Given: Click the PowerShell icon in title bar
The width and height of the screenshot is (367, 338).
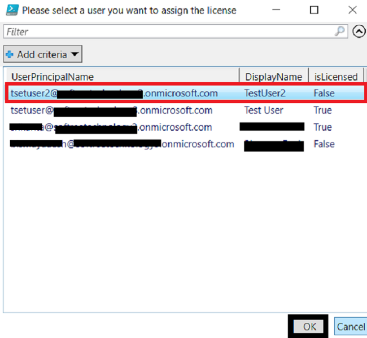Looking at the screenshot, I should pos(12,10).
